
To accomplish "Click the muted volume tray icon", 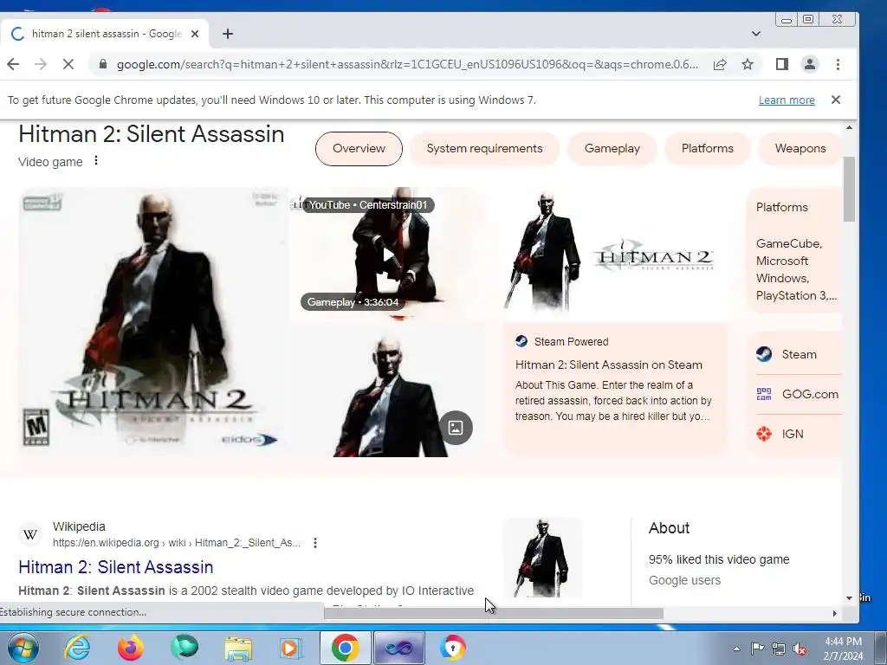I will click(800, 649).
